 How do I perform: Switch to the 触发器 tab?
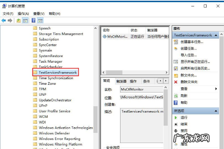(121, 81)
